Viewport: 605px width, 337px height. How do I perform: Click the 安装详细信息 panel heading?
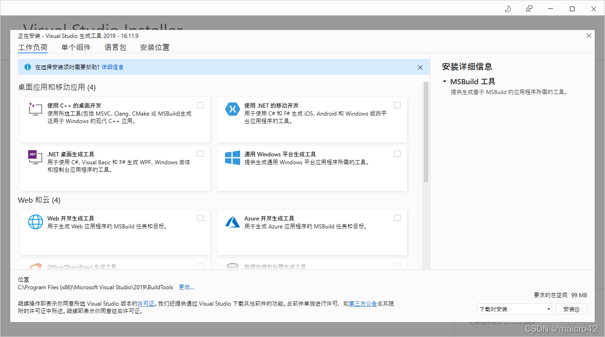click(467, 66)
